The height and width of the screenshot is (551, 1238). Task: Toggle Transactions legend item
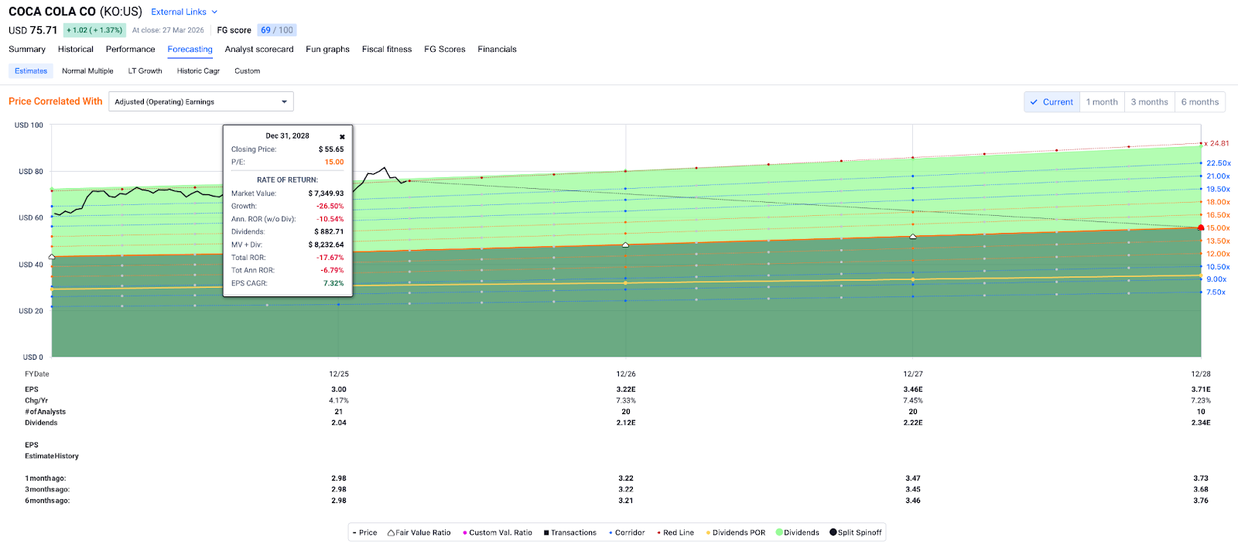click(x=570, y=532)
